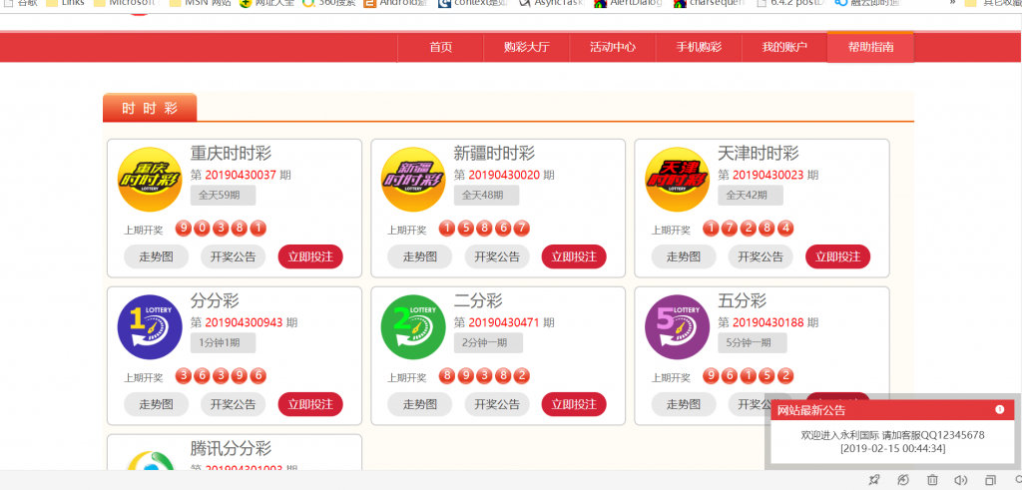View 开奖公告 for 二分彩

[x=497, y=404]
